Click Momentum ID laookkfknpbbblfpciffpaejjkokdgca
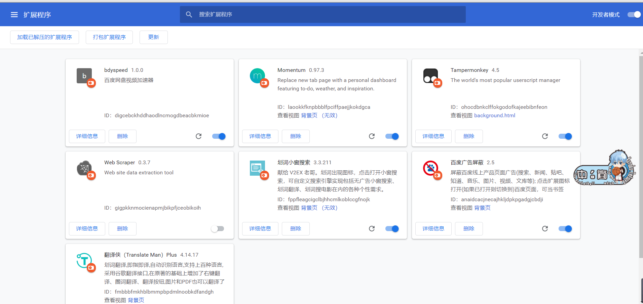The height and width of the screenshot is (304, 643). (x=329, y=107)
